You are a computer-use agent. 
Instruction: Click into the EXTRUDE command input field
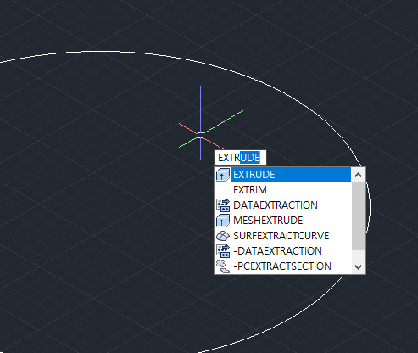coord(240,158)
